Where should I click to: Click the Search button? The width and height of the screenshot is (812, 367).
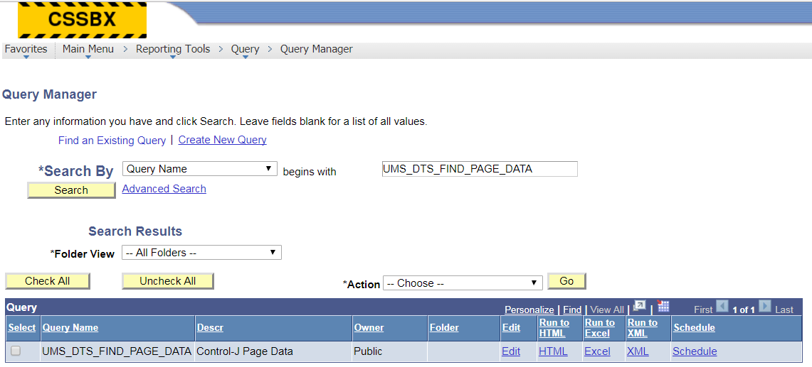(x=71, y=190)
